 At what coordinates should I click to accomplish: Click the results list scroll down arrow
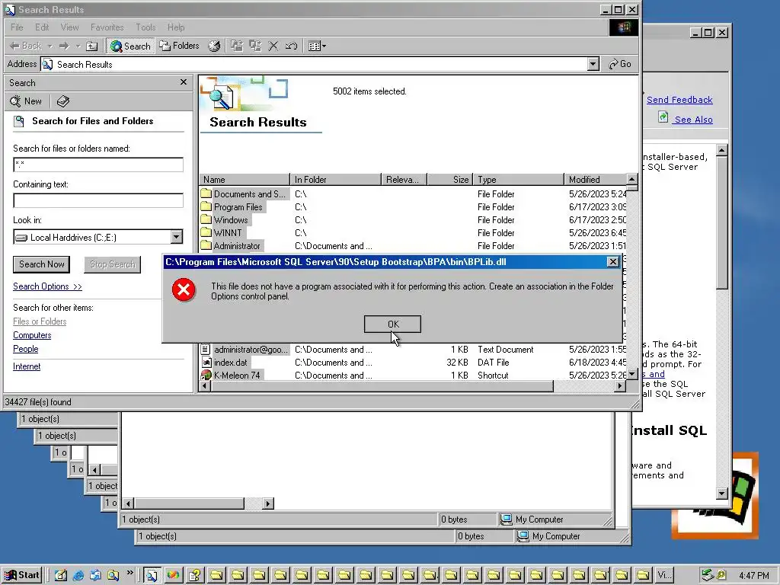tap(631, 374)
